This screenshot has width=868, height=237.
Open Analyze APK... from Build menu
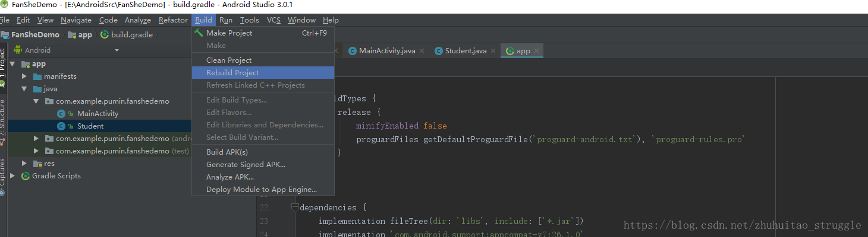click(263, 177)
